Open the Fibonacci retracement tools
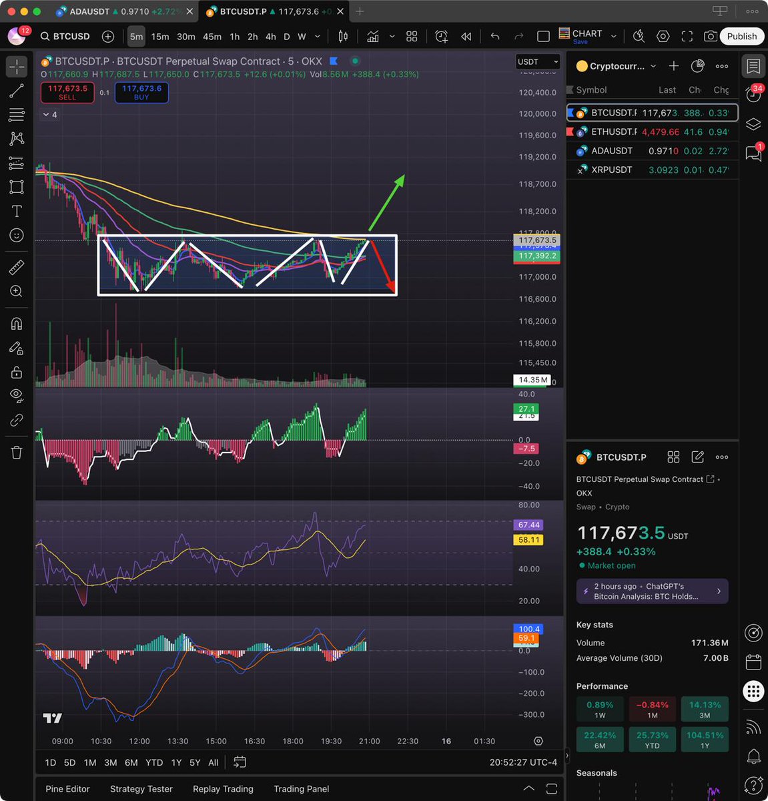 pos(17,115)
